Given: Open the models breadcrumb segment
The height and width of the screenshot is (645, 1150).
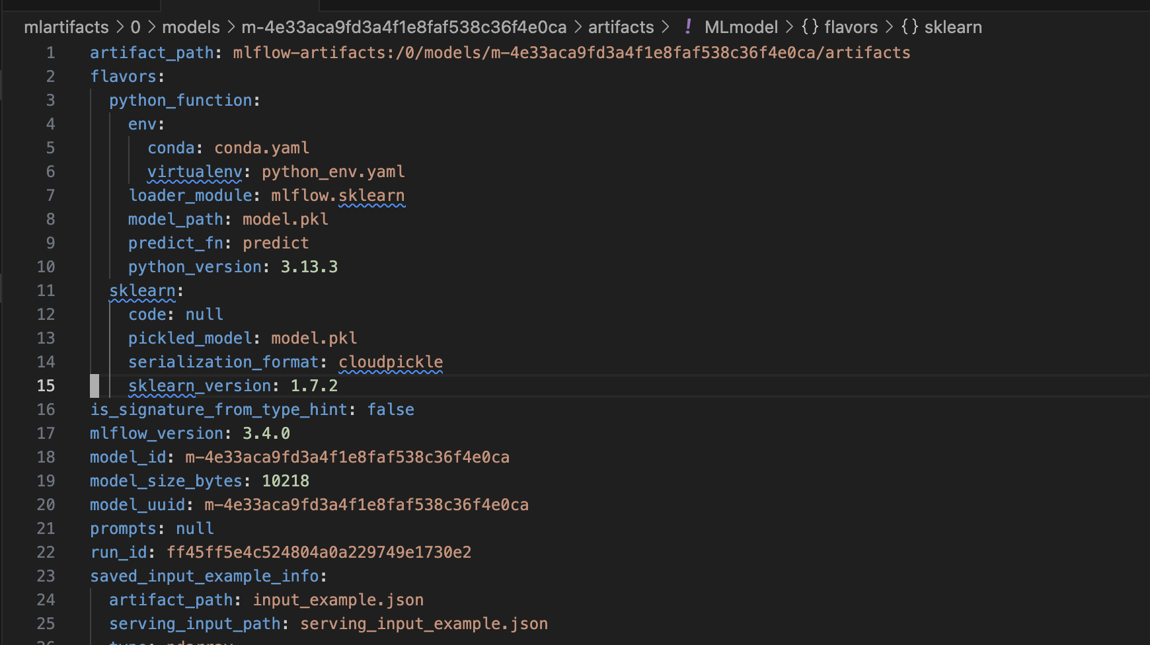Looking at the screenshot, I should pyautogui.click(x=190, y=27).
